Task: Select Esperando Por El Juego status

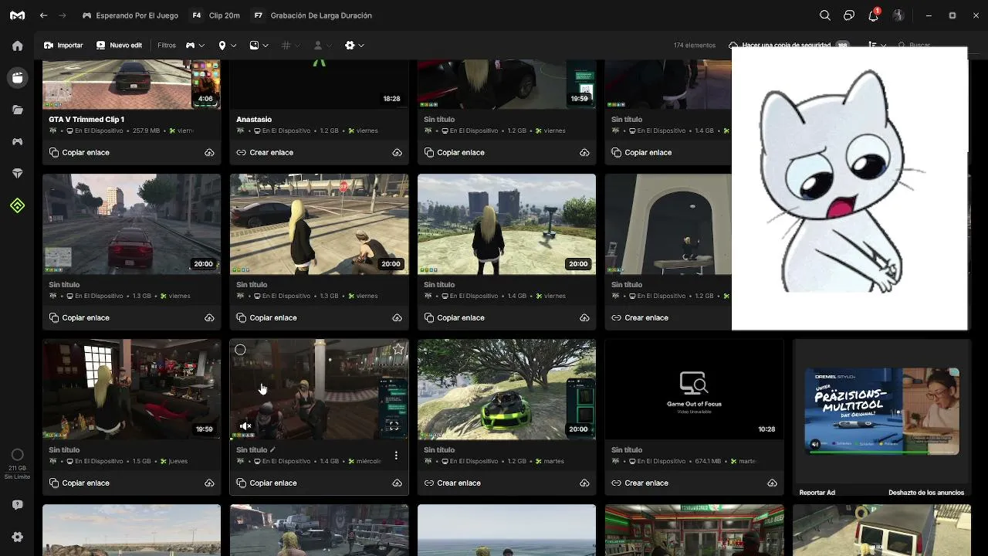Action: 130,15
